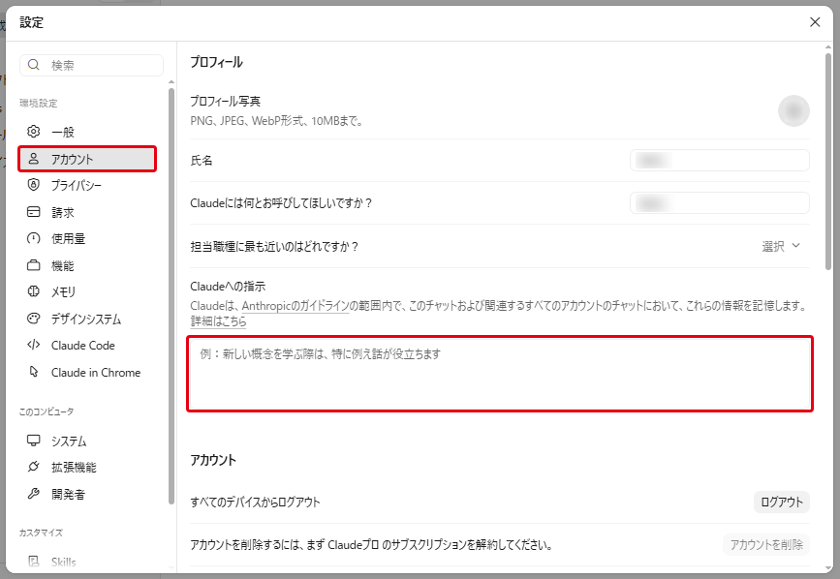Viewport: 840px width, 579px height.
Task: Click the すべてのデバイスからログアウト text
Action: click(x=255, y=502)
